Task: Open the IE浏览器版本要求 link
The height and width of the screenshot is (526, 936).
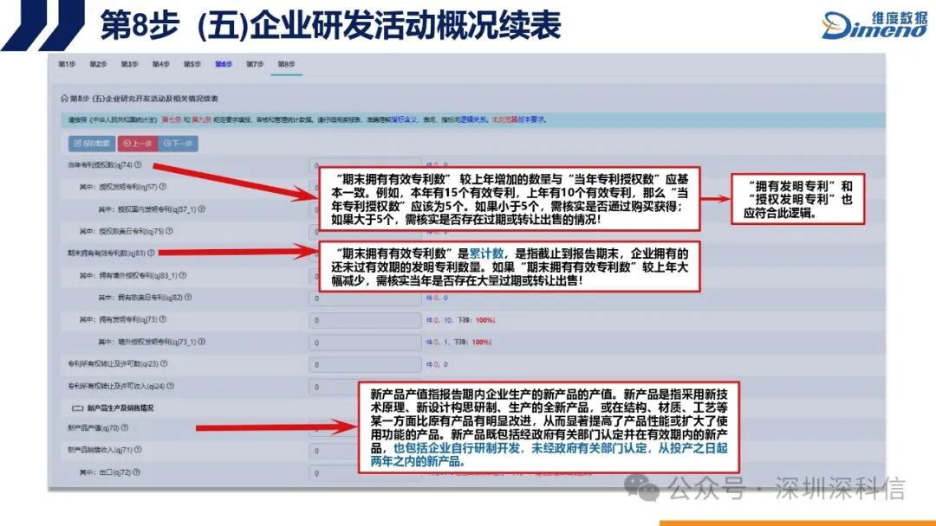Action: tap(519, 119)
